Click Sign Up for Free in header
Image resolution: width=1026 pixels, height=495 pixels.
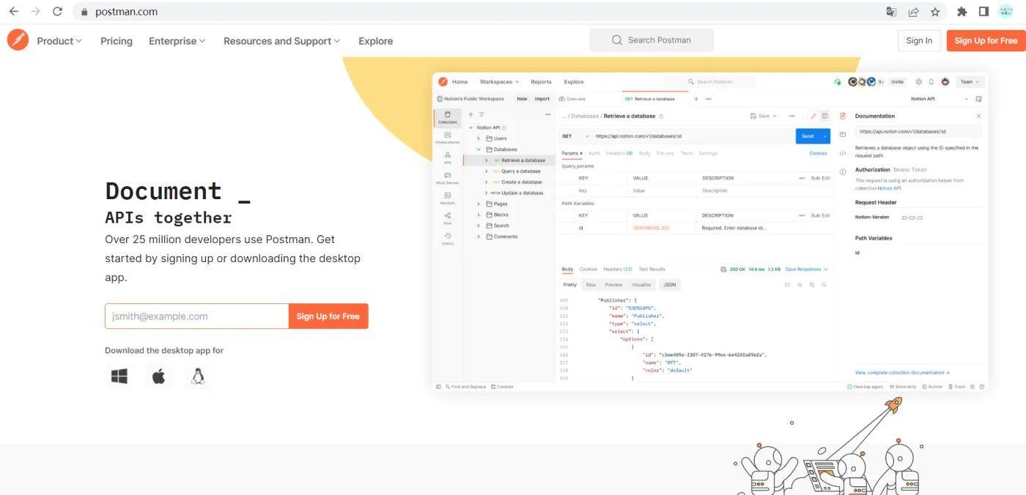(x=986, y=40)
